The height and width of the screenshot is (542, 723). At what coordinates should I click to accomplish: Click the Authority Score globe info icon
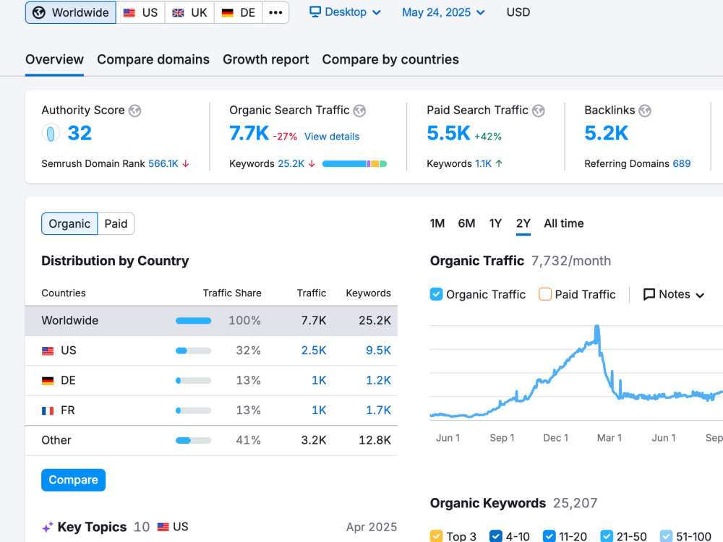pos(134,111)
